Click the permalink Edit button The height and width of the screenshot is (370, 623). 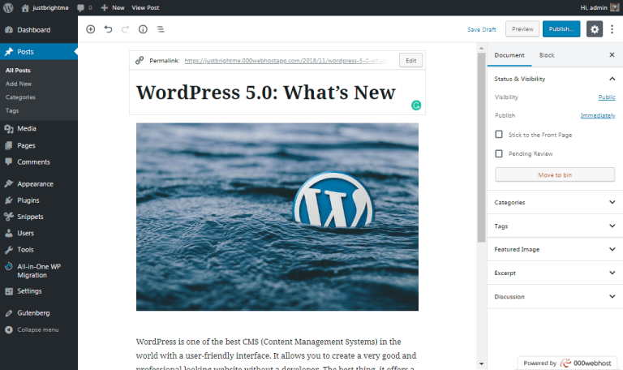(x=410, y=60)
